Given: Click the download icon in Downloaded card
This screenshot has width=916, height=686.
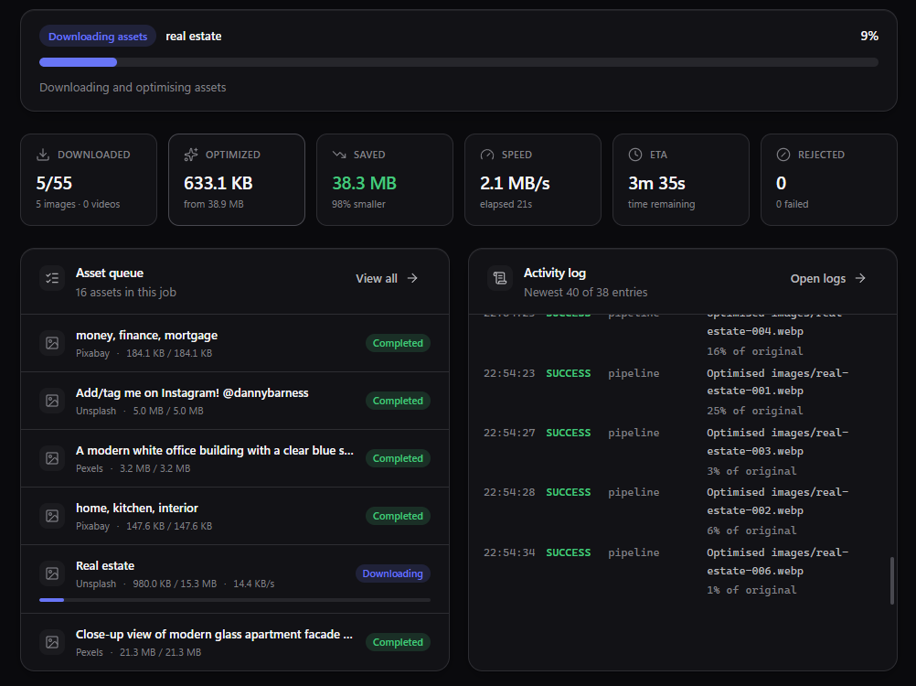Looking at the screenshot, I should point(43,155).
